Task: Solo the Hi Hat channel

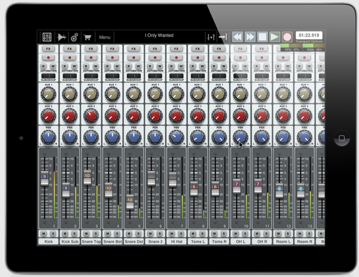Action: (x=181, y=233)
